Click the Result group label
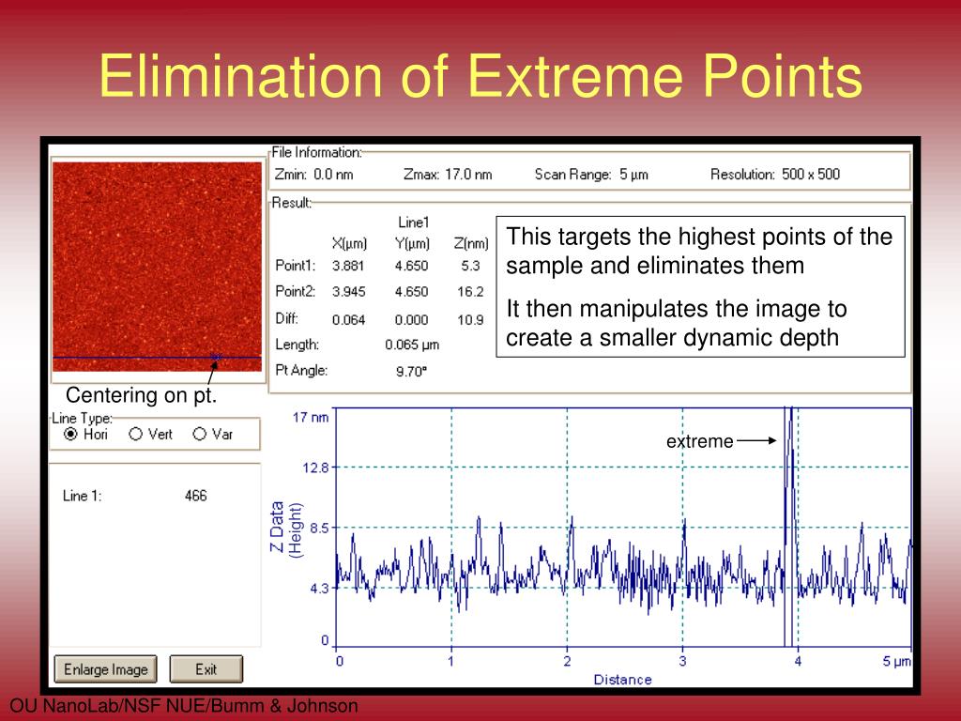 click(x=292, y=203)
